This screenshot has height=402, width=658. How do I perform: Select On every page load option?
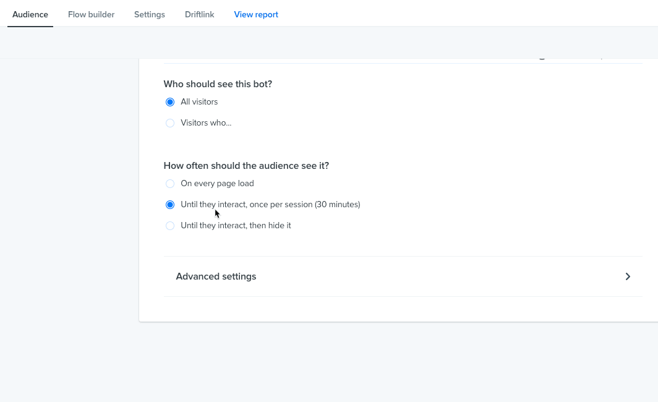(170, 184)
